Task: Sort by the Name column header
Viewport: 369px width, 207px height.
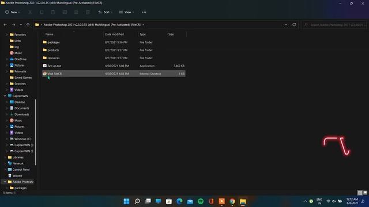Action: [49, 34]
